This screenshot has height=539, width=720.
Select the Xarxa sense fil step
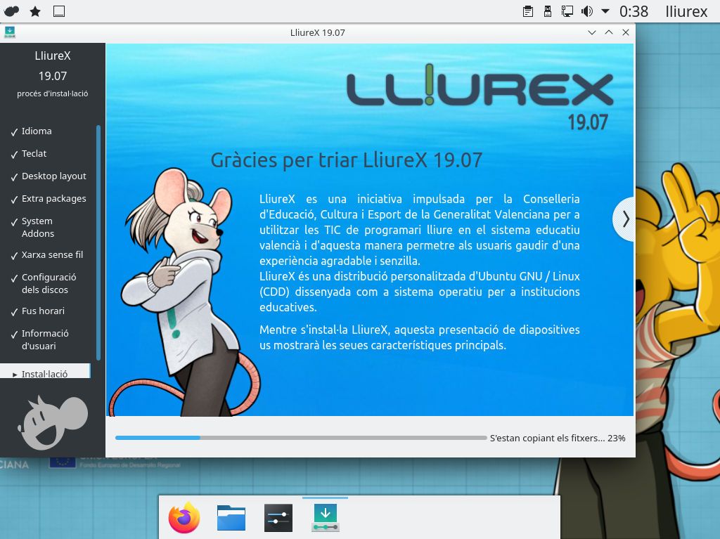(x=47, y=255)
